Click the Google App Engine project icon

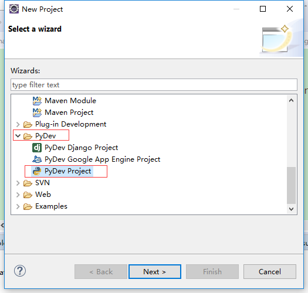pyautogui.click(x=37, y=159)
